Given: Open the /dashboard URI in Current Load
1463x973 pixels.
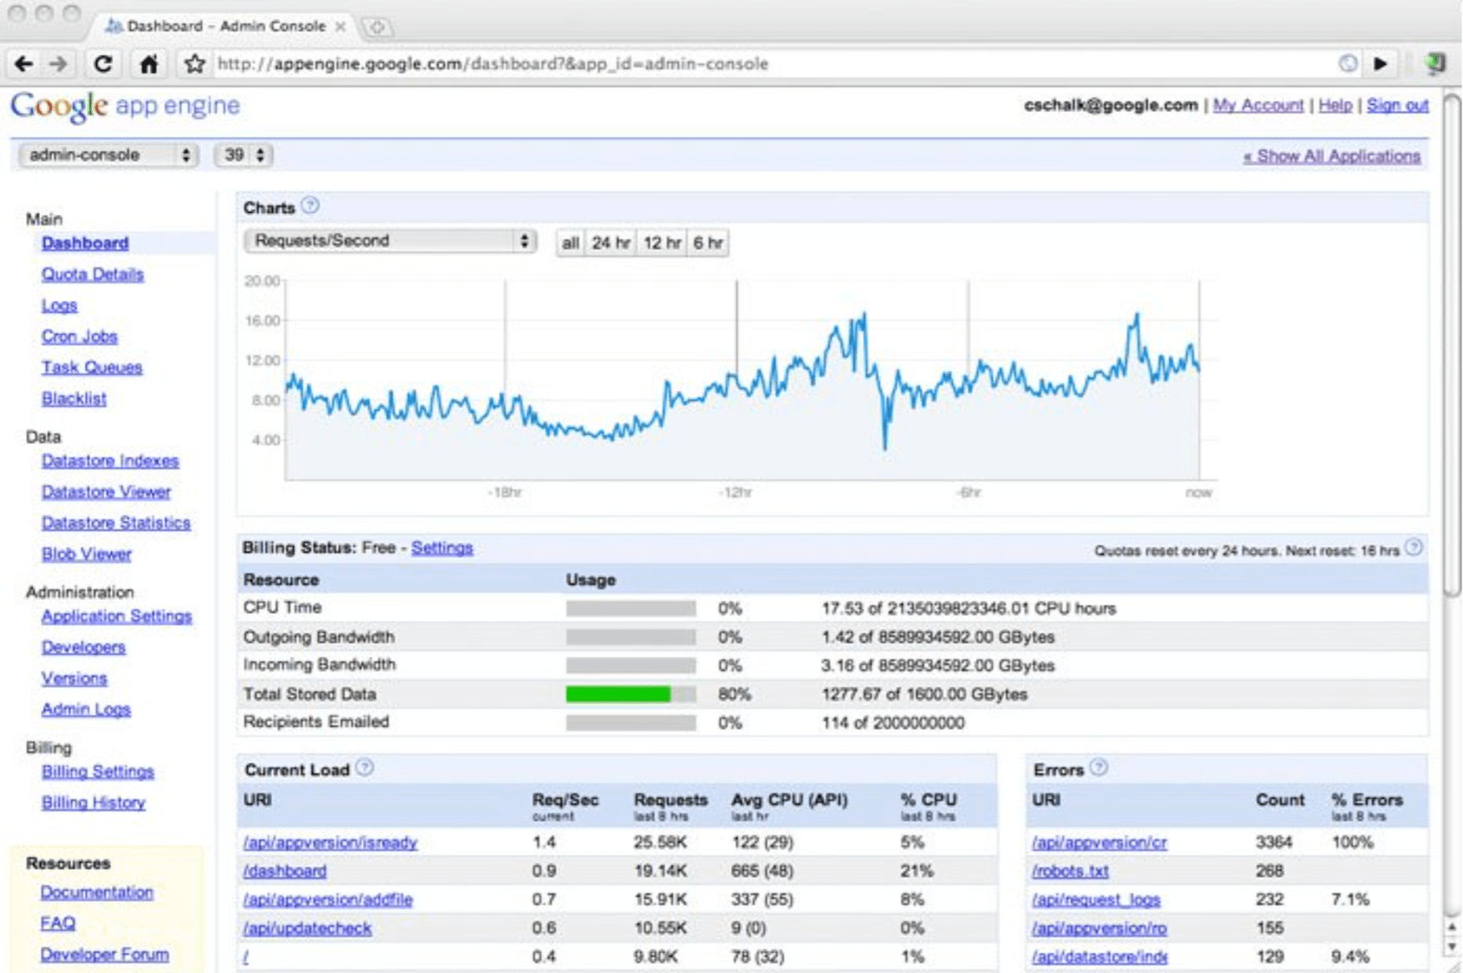Looking at the screenshot, I should click(x=285, y=871).
